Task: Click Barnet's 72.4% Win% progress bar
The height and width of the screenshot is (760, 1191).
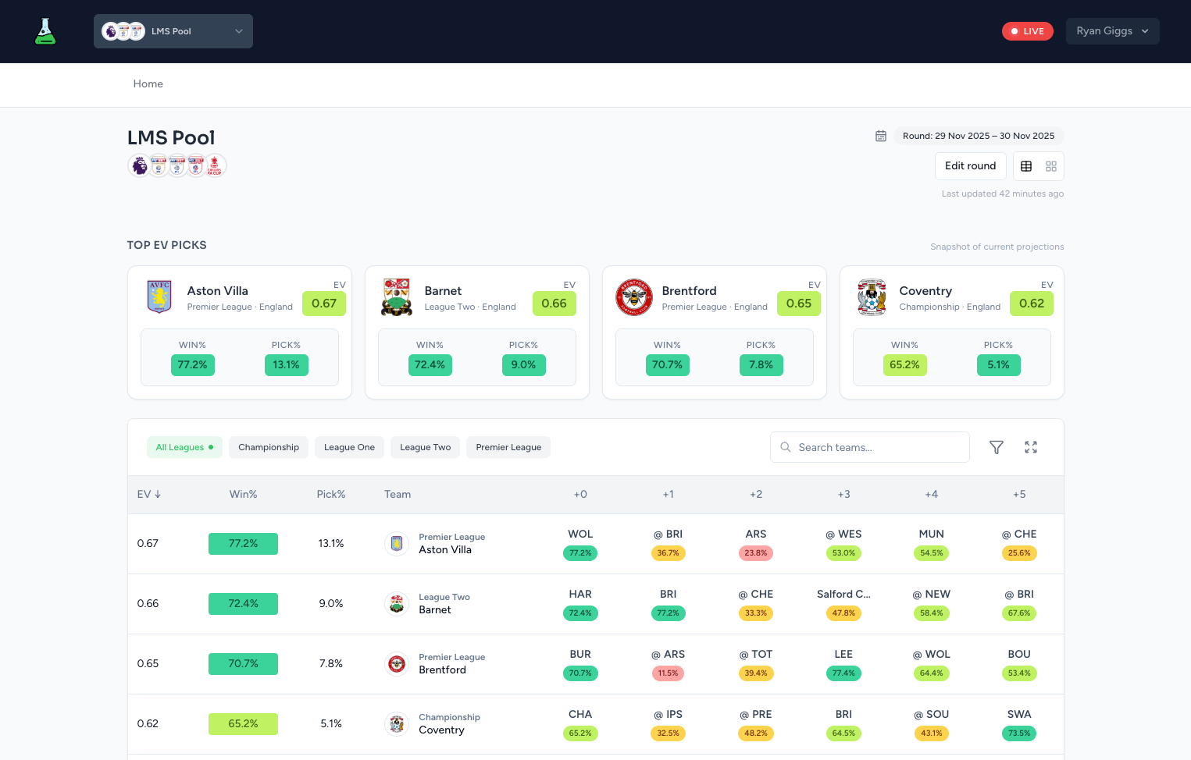Action: pyautogui.click(x=243, y=603)
